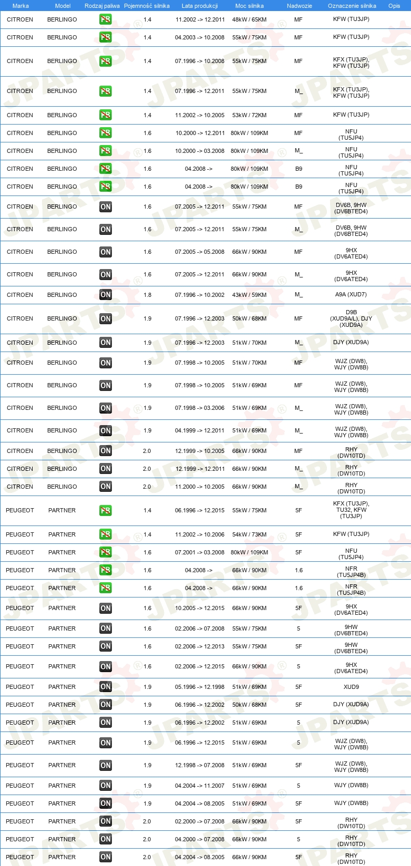This screenshot has width=411, height=866.
Task: Select the 48kW / 65KM power cell
Action: point(250,19)
